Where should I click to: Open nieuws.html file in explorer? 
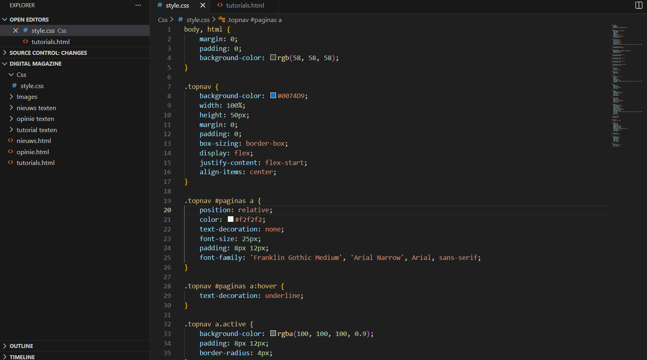coord(34,141)
